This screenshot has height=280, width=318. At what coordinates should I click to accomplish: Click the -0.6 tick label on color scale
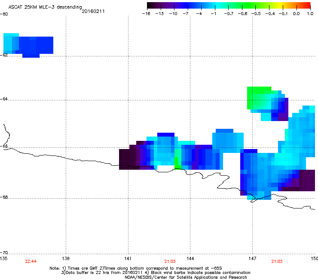click(242, 14)
